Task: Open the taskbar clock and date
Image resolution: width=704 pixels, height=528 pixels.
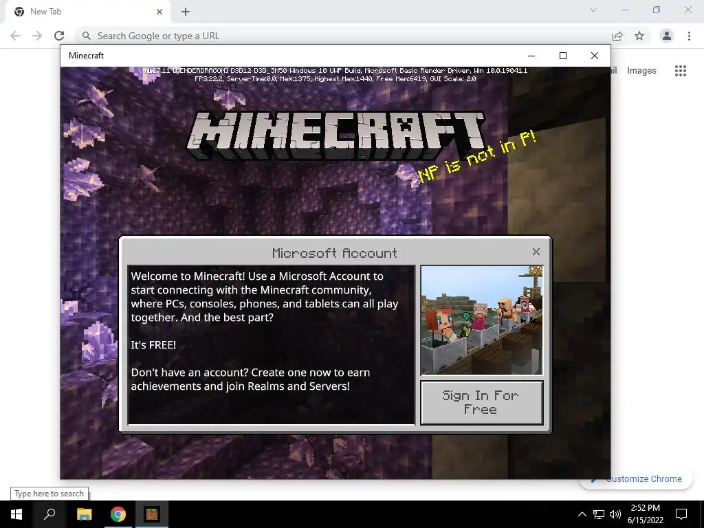Action: (x=645, y=514)
